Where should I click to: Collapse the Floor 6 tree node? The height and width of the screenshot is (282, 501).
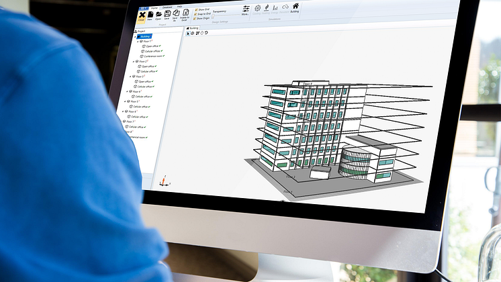123,111
